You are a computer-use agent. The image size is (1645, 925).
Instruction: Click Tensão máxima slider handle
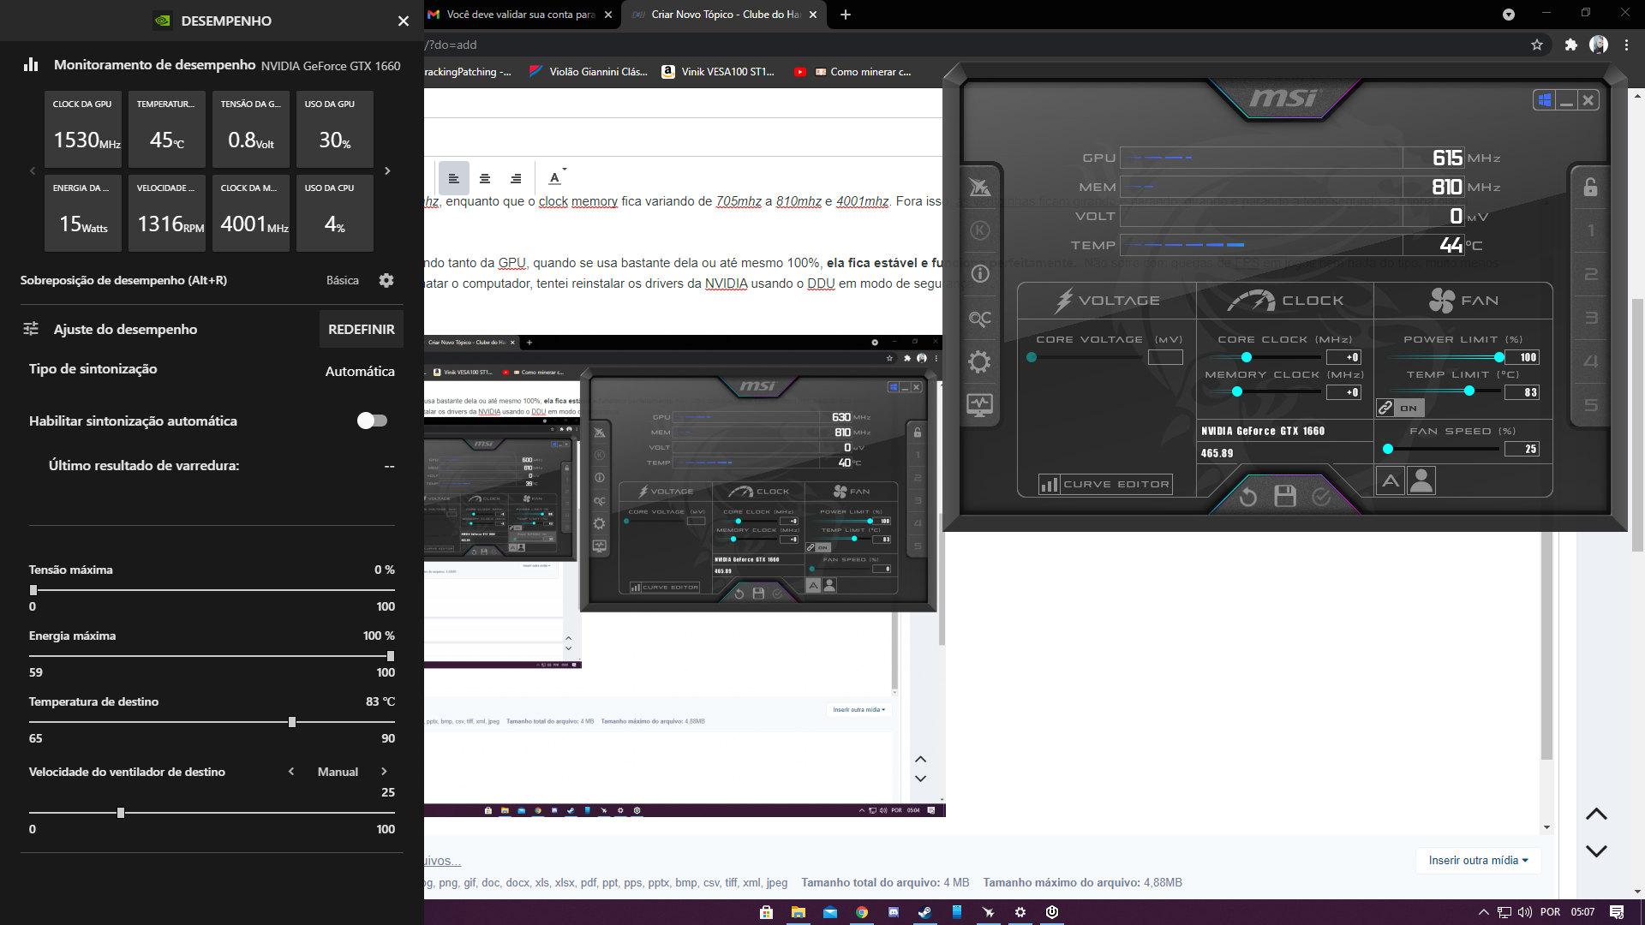[x=33, y=590]
